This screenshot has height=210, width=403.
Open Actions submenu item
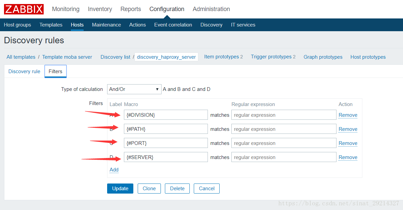[138, 25]
